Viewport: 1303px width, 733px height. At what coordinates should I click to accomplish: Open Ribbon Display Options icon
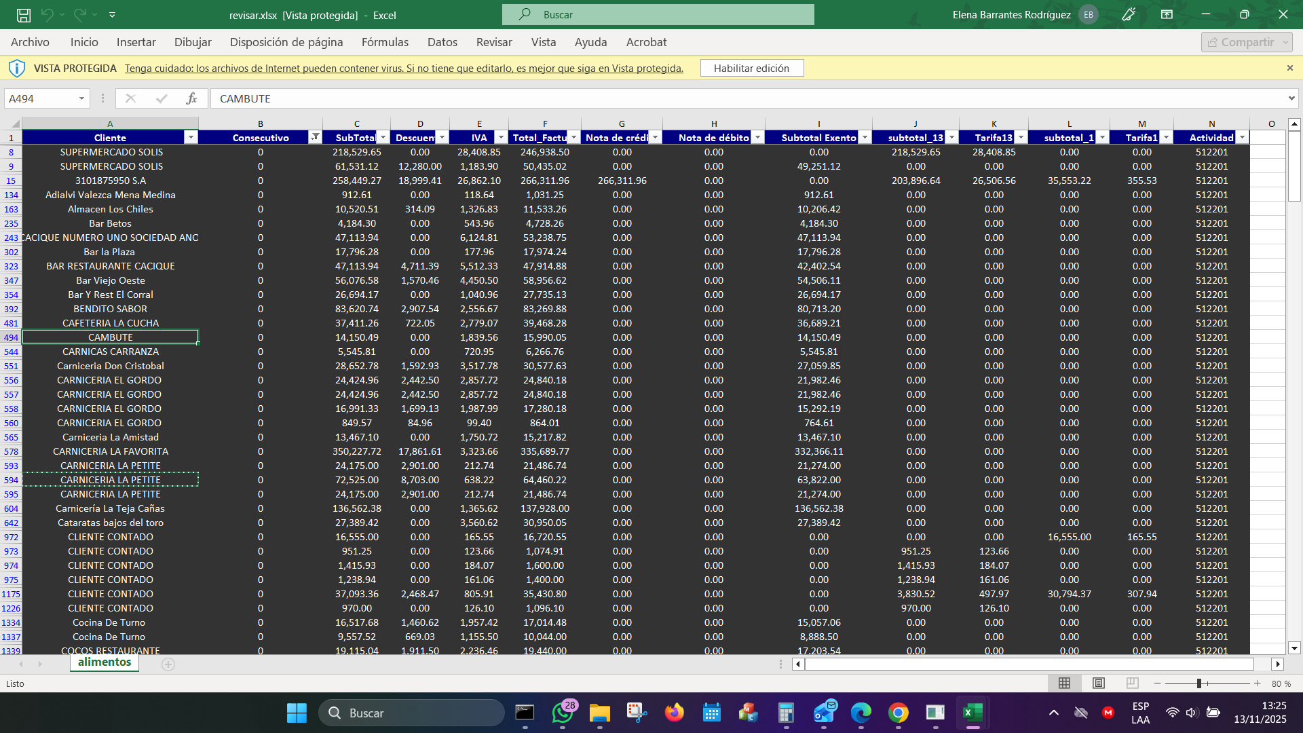(x=1167, y=14)
